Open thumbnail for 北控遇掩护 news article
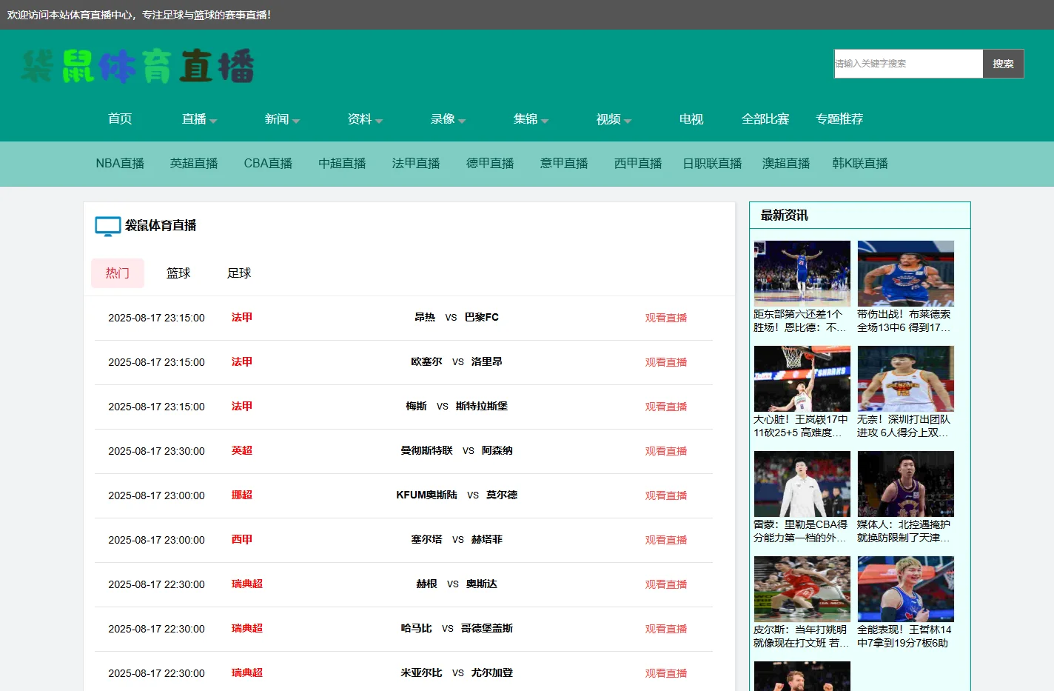Screen dimensions: 1054x691 point(906,484)
